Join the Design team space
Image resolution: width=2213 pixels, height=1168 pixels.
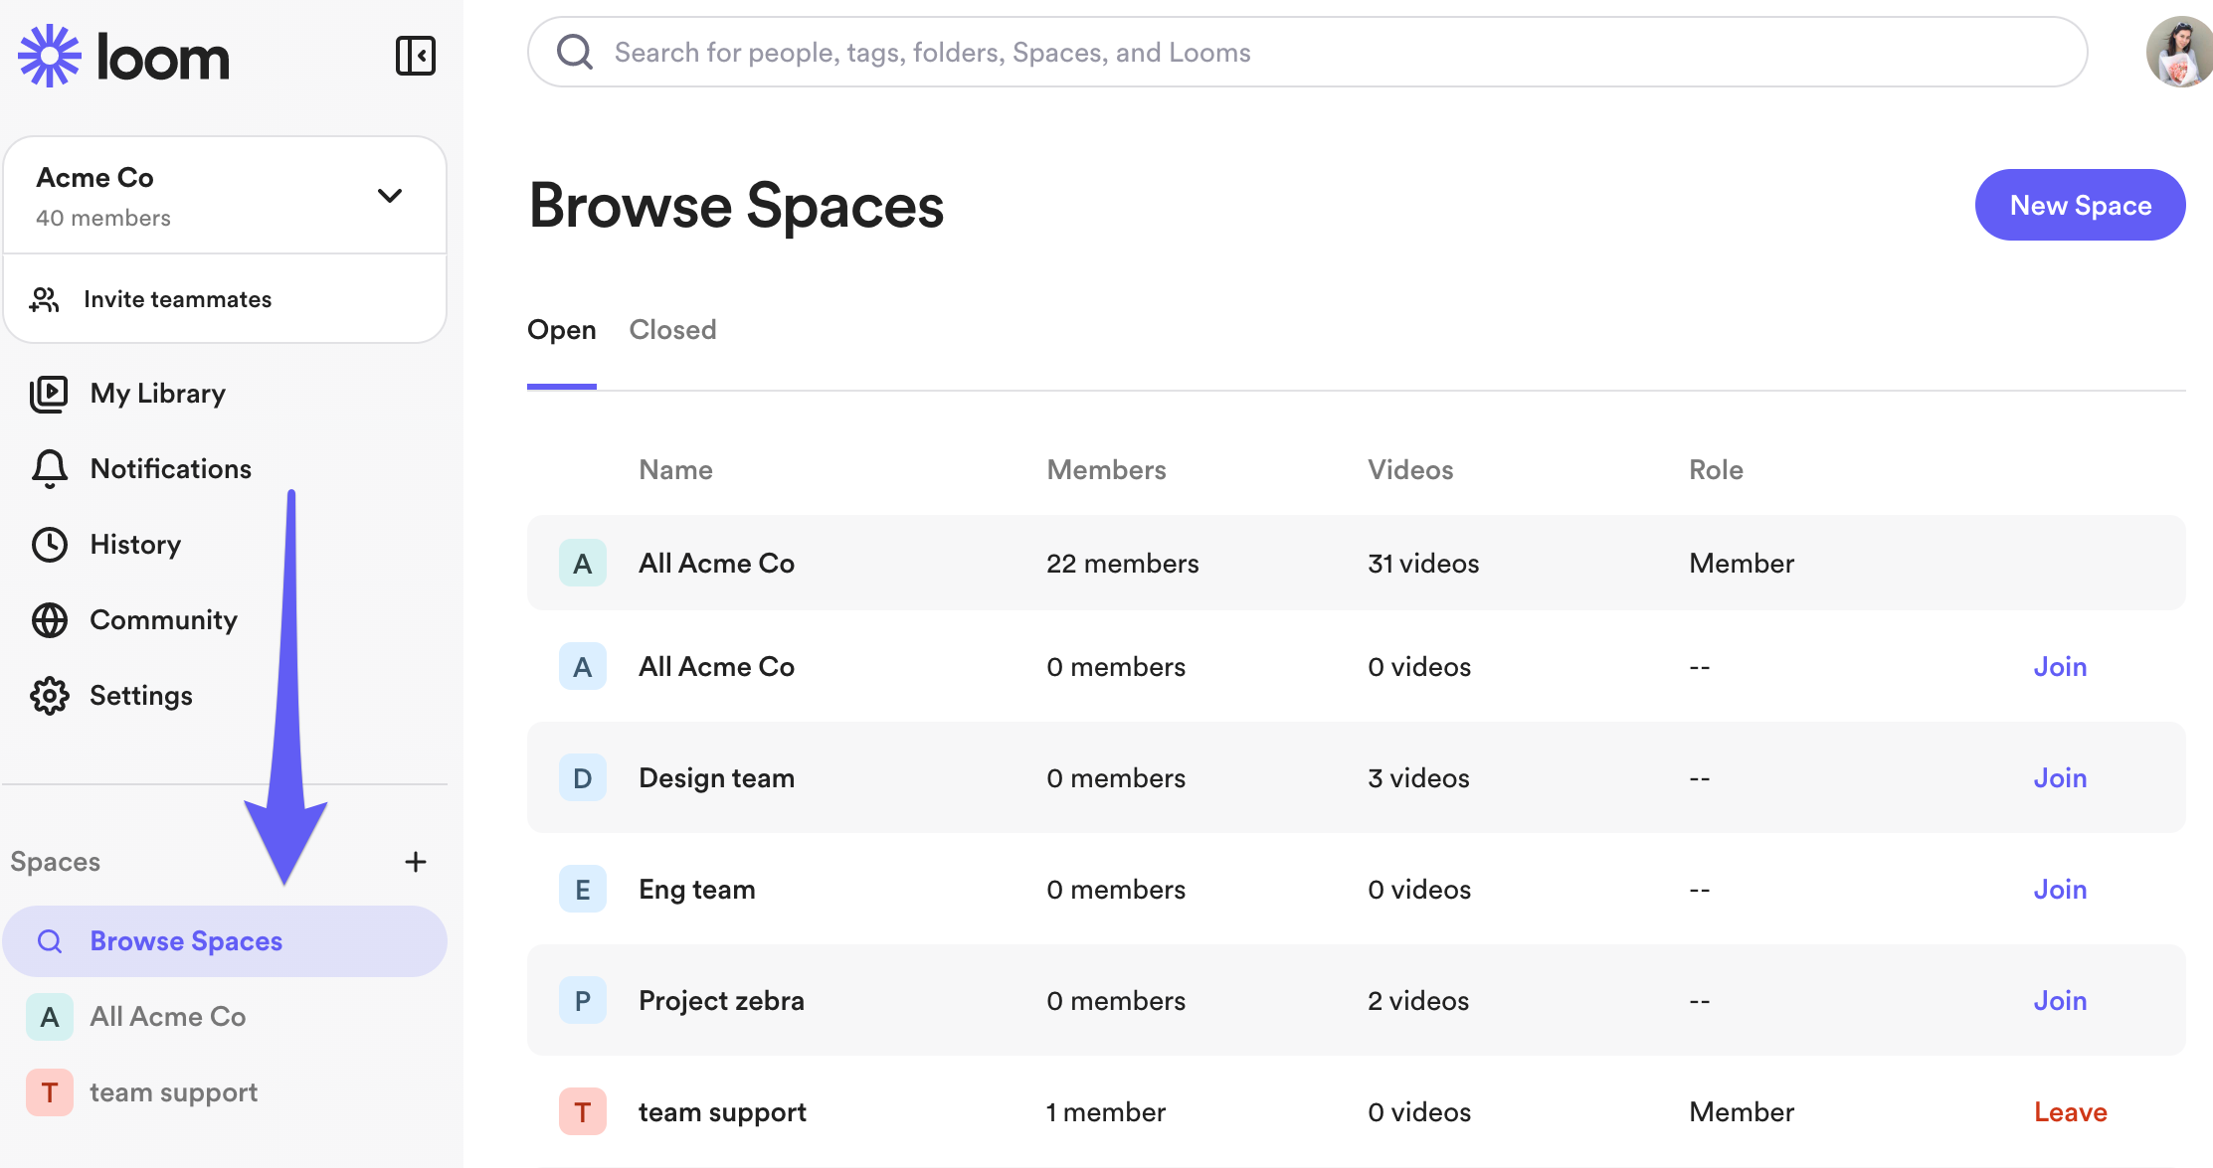(2059, 778)
